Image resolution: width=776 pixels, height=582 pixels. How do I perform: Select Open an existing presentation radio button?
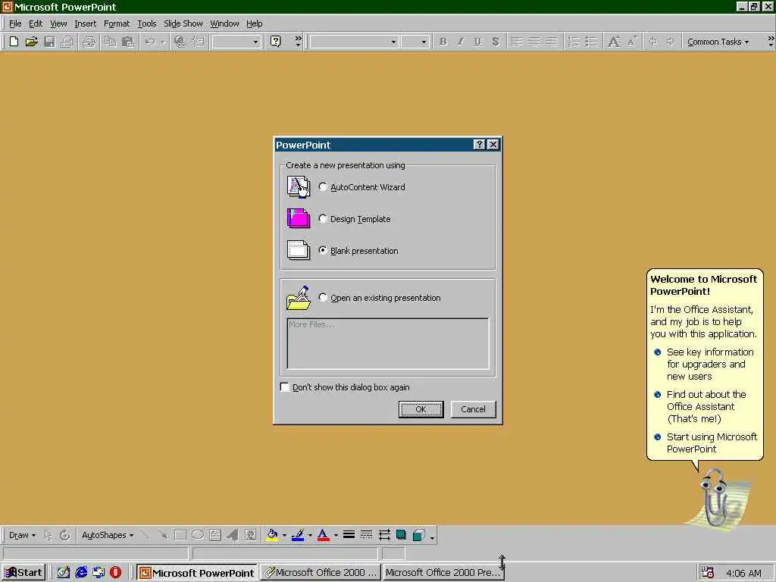[323, 297]
